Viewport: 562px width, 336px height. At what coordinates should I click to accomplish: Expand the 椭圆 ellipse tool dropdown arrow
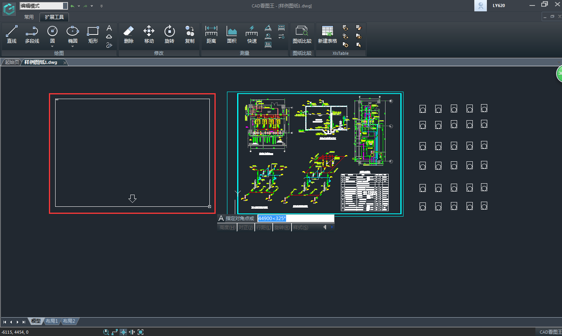point(72,47)
